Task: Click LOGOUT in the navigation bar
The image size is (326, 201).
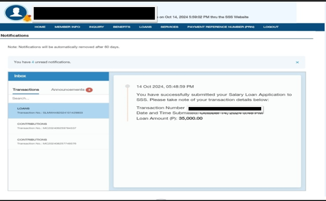Action: click(x=271, y=27)
